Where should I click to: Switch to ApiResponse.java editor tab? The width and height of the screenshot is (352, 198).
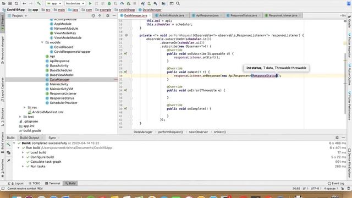207,15
